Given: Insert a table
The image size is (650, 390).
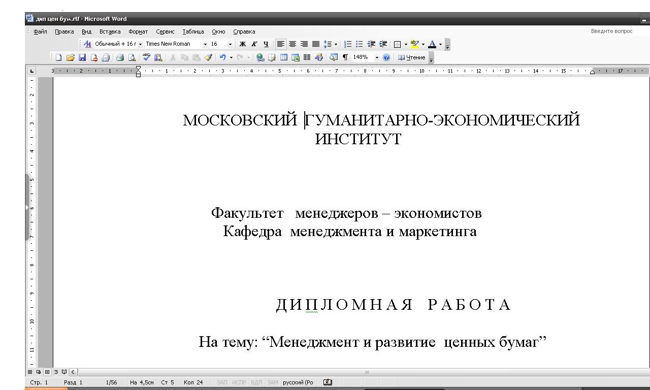Looking at the screenshot, I should tap(284, 57).
